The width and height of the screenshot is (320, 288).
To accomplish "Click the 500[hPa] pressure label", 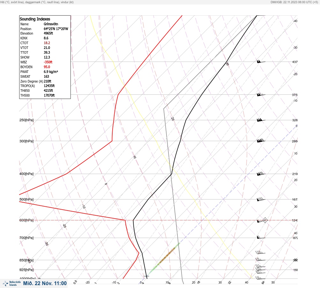I will [x=26, y=199].
